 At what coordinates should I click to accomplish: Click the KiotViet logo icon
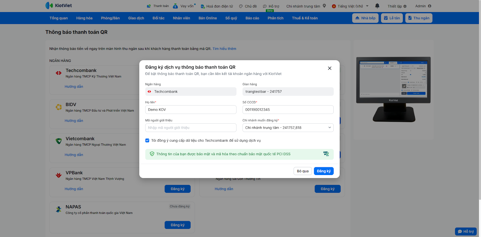49,5
